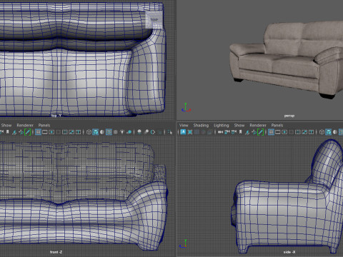The width and height of the screenshot is (343, 257).
Task: Click isolate select icon in front view toolbar
Action: click(x=170, y=132)
